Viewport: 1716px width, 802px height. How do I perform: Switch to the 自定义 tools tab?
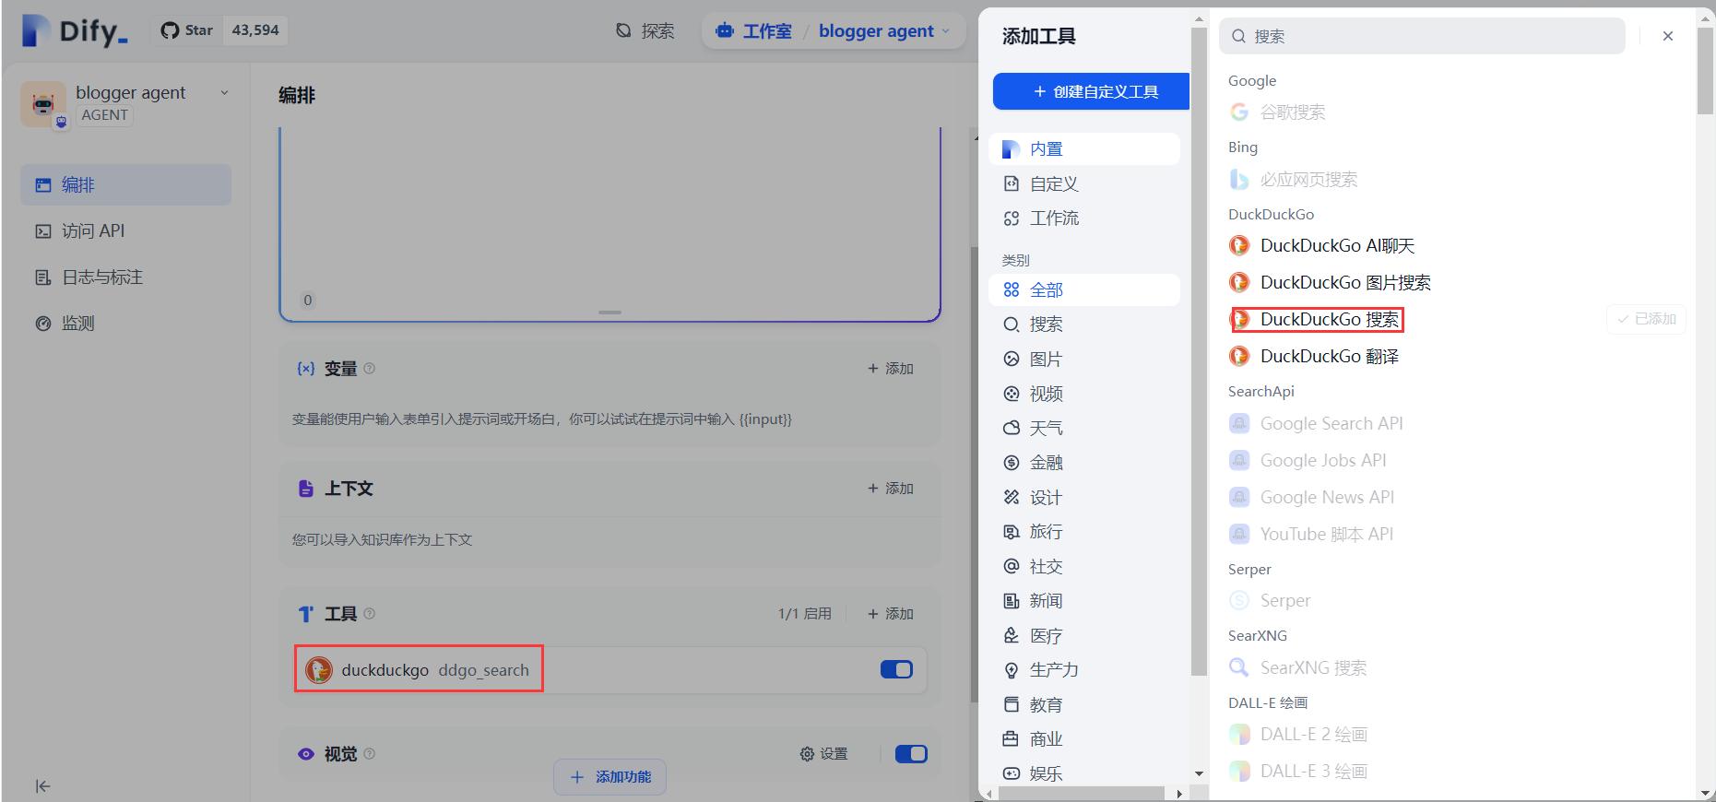(x=1053, y=184)
